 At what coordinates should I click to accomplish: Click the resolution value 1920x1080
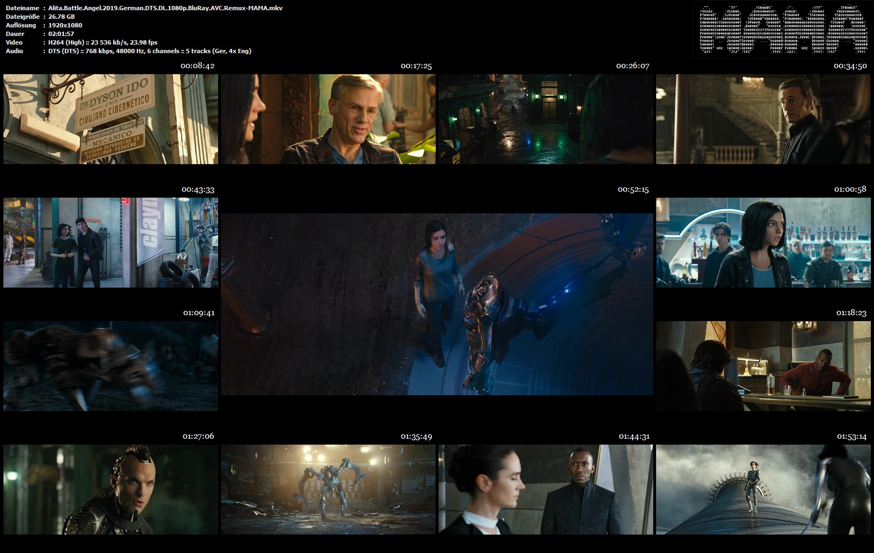pos(65,25)
